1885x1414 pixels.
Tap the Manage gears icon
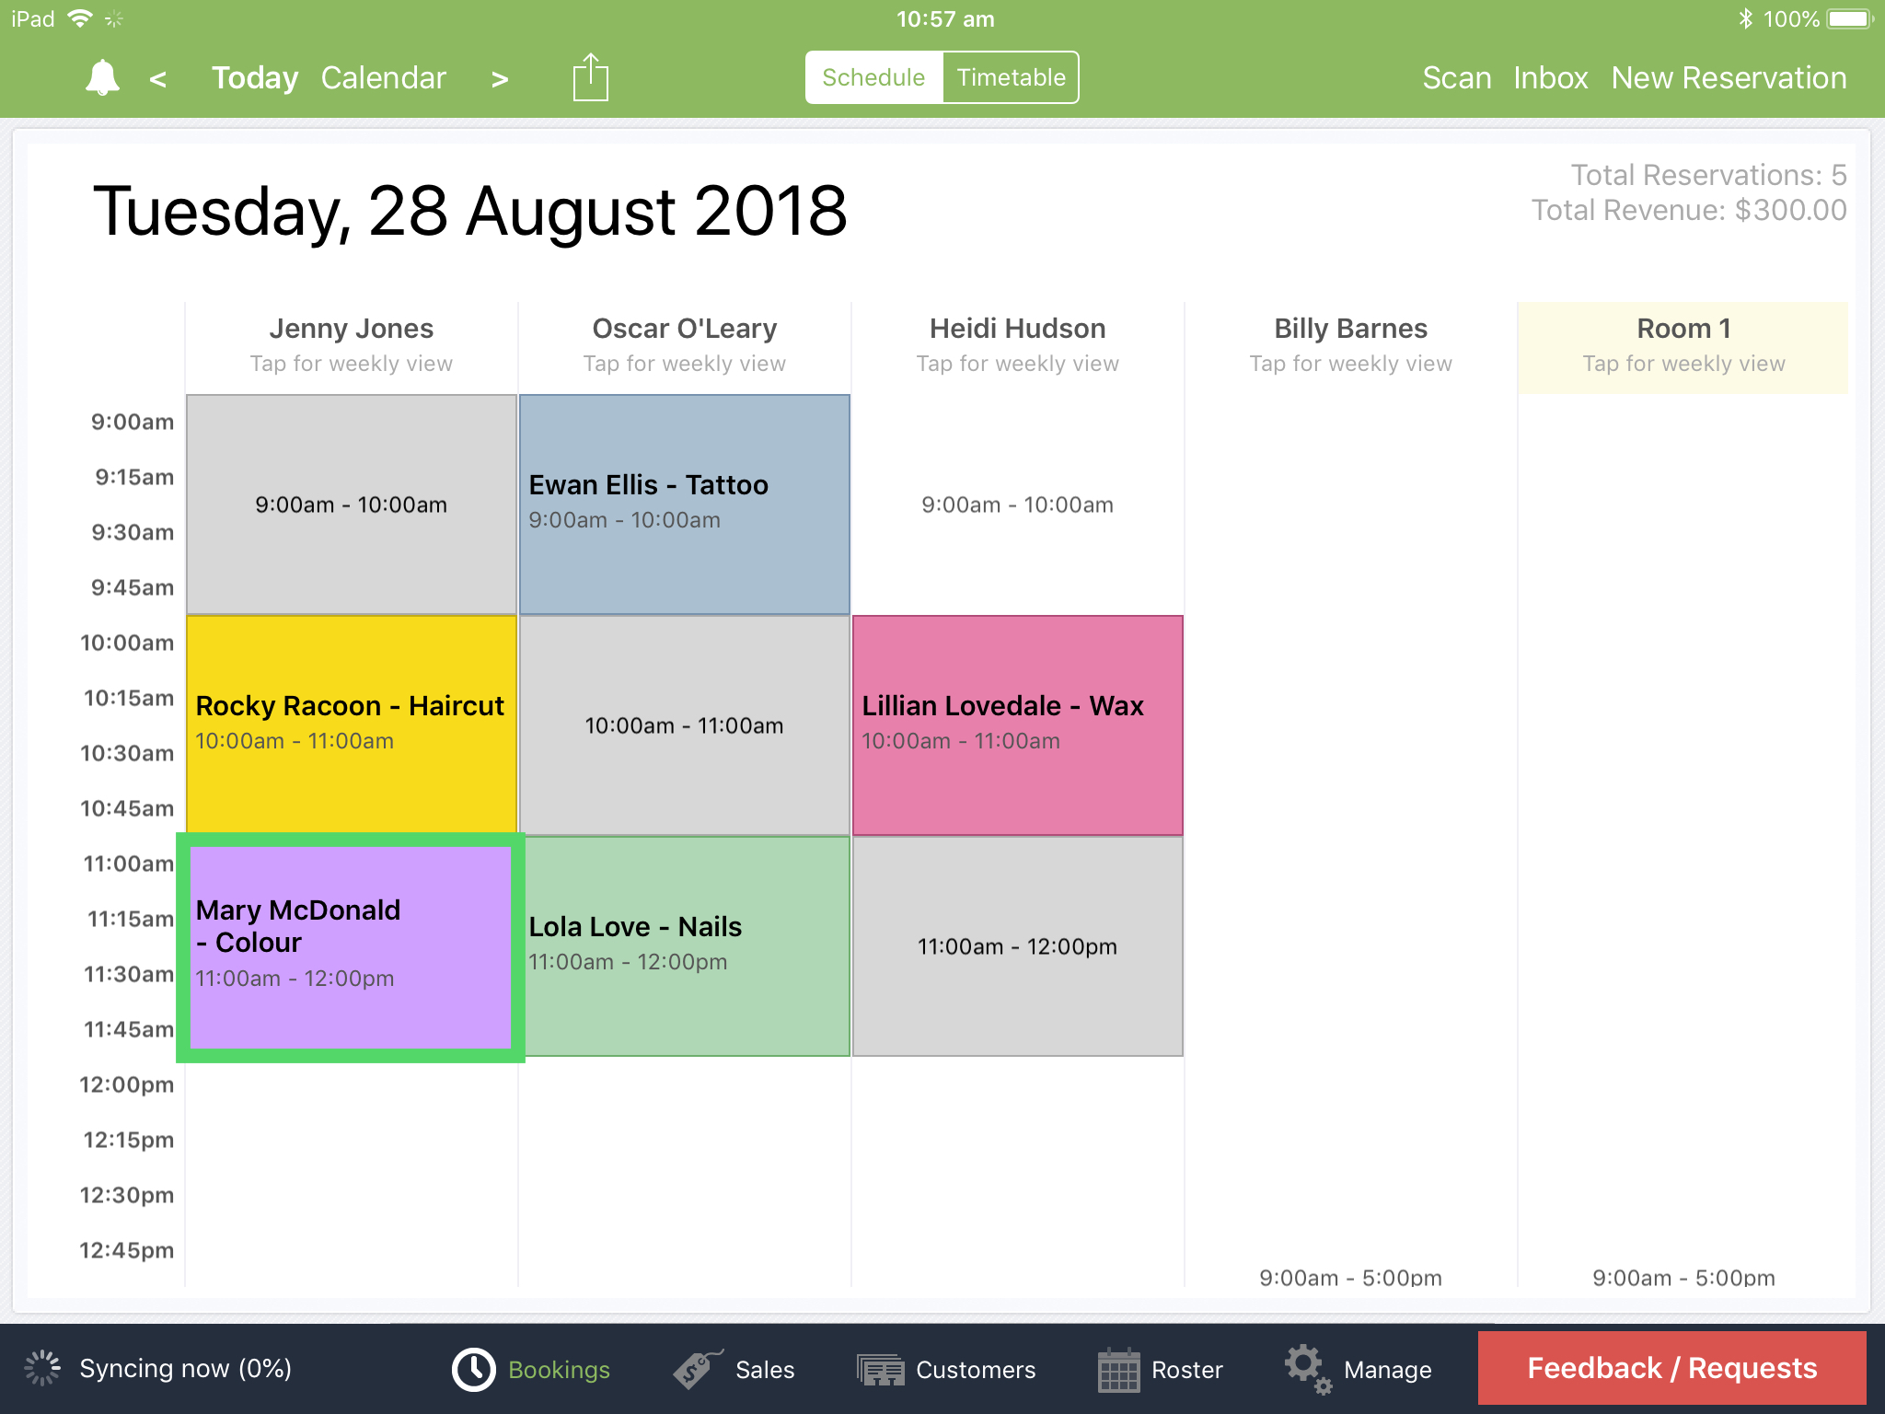point(1308,1369)
